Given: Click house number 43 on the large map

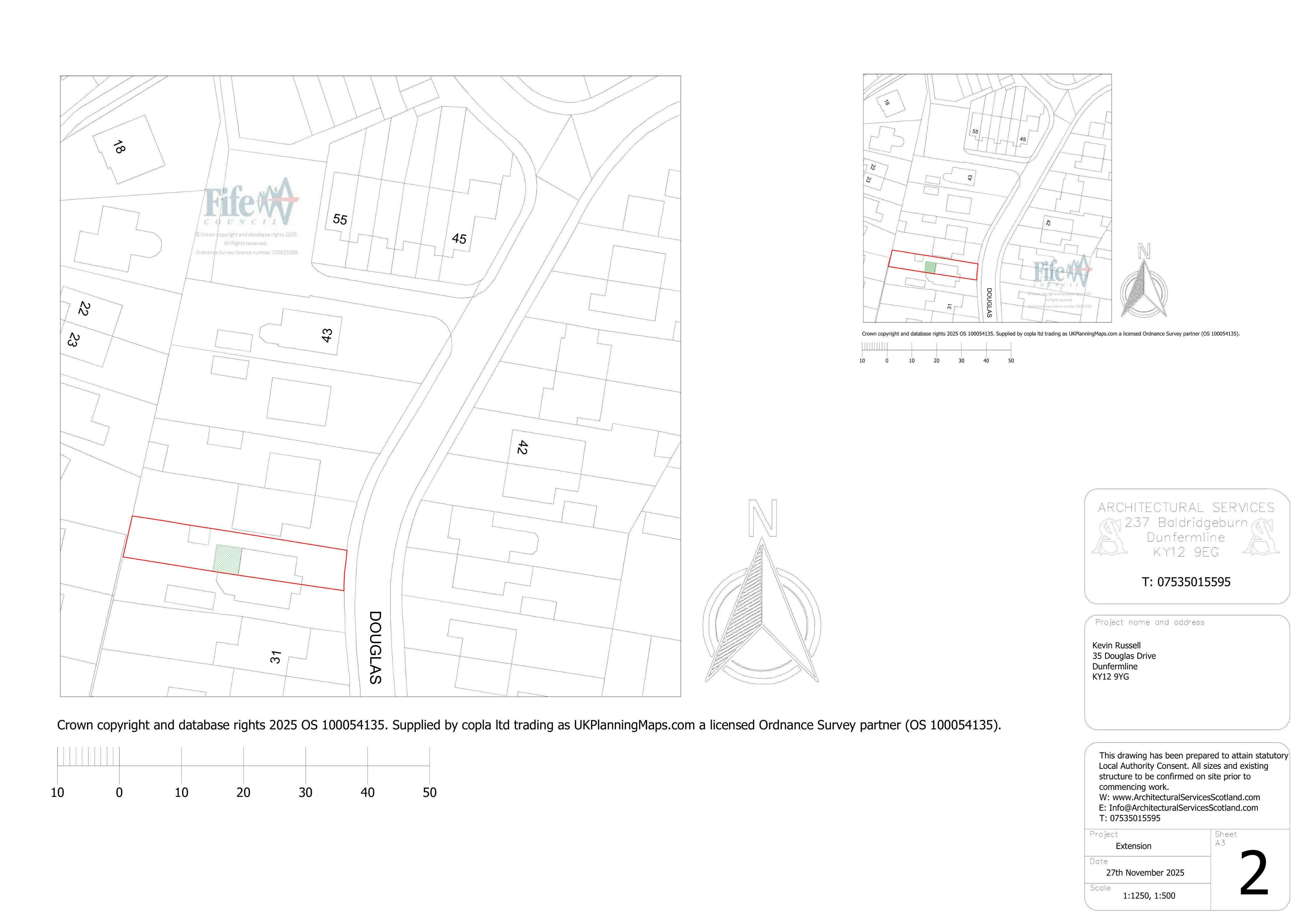Looking at the screenshot, I should coord(327,336).
